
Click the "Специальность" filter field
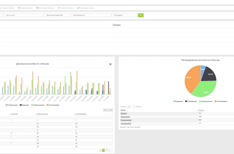91,15
